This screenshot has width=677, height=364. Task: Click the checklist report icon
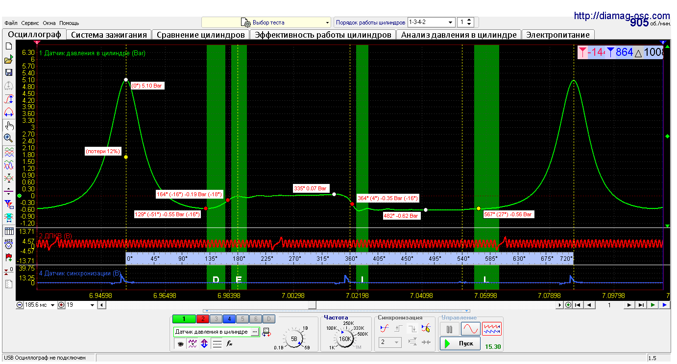point(8,284)
